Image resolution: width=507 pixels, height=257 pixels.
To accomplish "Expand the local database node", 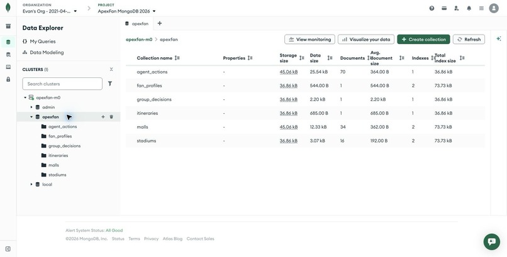I will click(x=31, y=184).
